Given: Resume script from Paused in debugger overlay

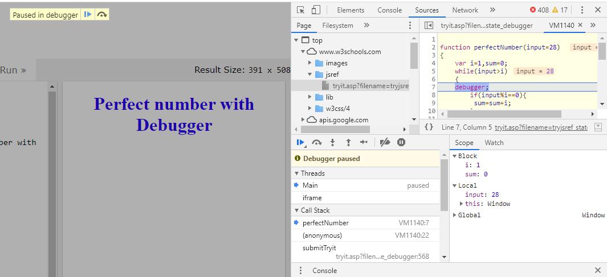Looking at the screenshot, I should pos(88,15).
